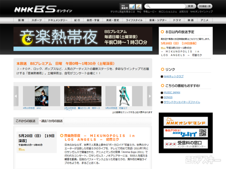Open サウンドクリエイターズファイル link
This screenshot has width=226, height=169.
182,102
